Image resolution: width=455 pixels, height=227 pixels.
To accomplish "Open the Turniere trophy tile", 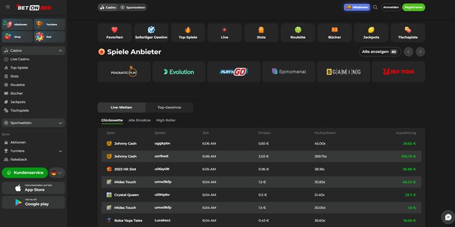I will [x=49, y=24].
